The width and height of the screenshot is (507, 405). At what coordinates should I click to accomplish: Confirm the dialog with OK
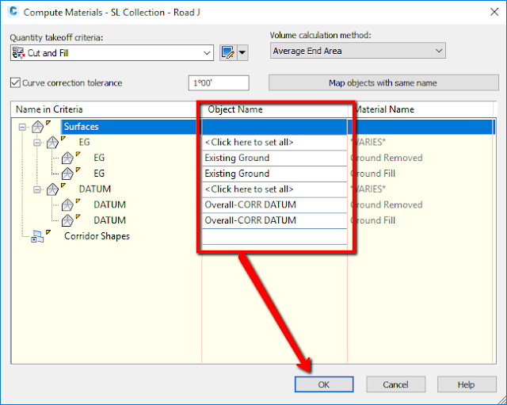coord(324,384)
